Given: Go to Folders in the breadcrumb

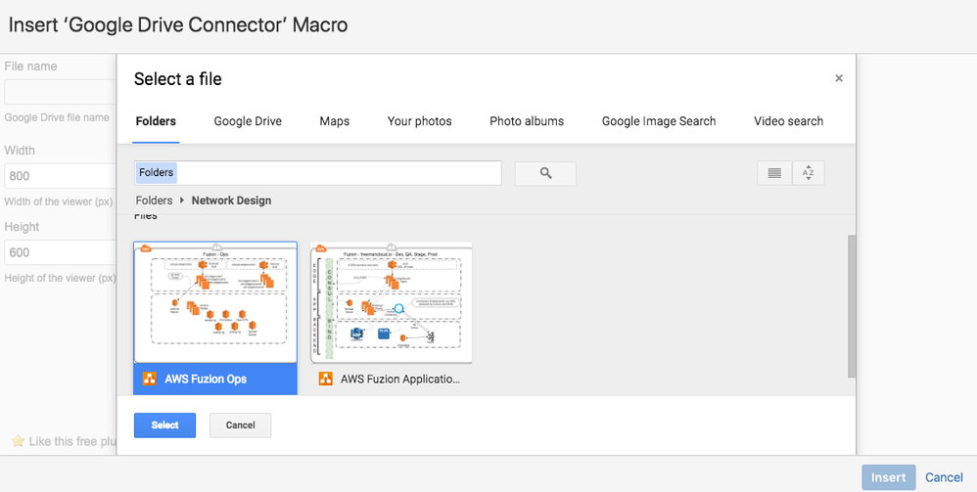Looking at the screenshot, I should click(x=154, y=201).
